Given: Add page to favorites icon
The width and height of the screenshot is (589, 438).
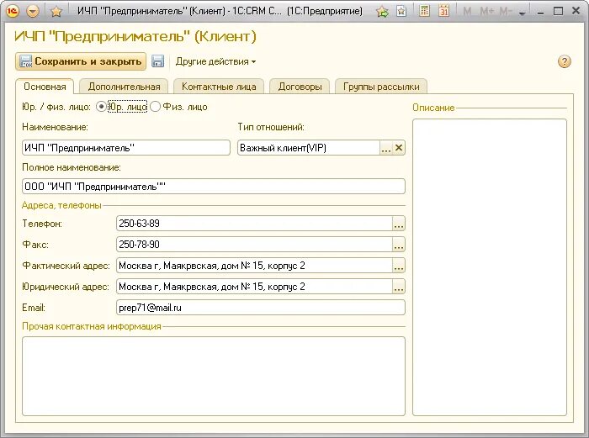Looking at the screenshot, I should [x=401, y=12].
